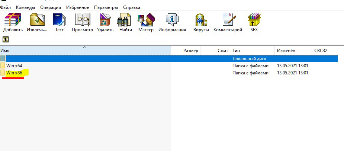Click the Вирусы (virus scan) icon

coord(201,22)
